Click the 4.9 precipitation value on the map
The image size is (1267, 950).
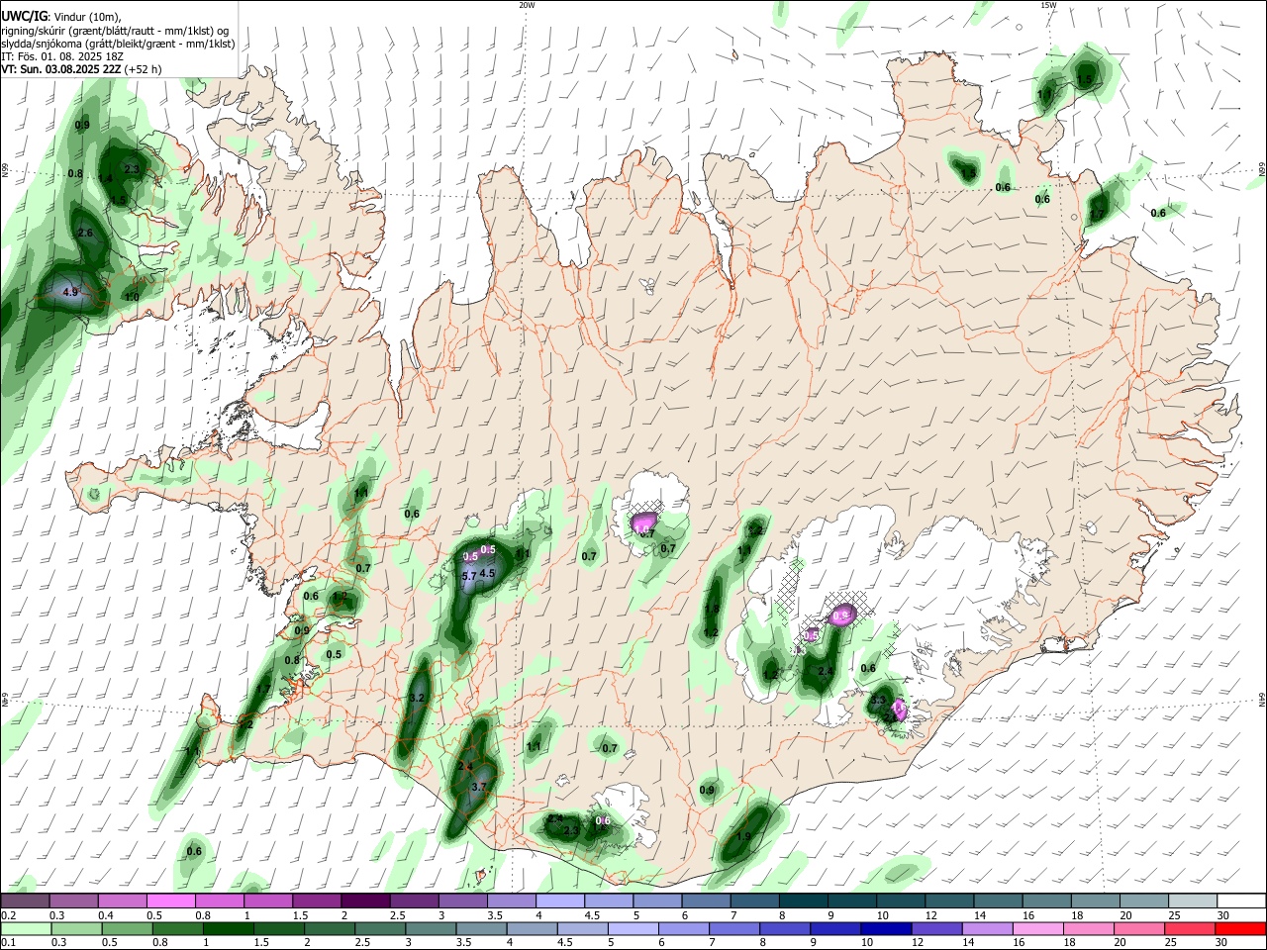pyautogui.click(x=69, y=293)
